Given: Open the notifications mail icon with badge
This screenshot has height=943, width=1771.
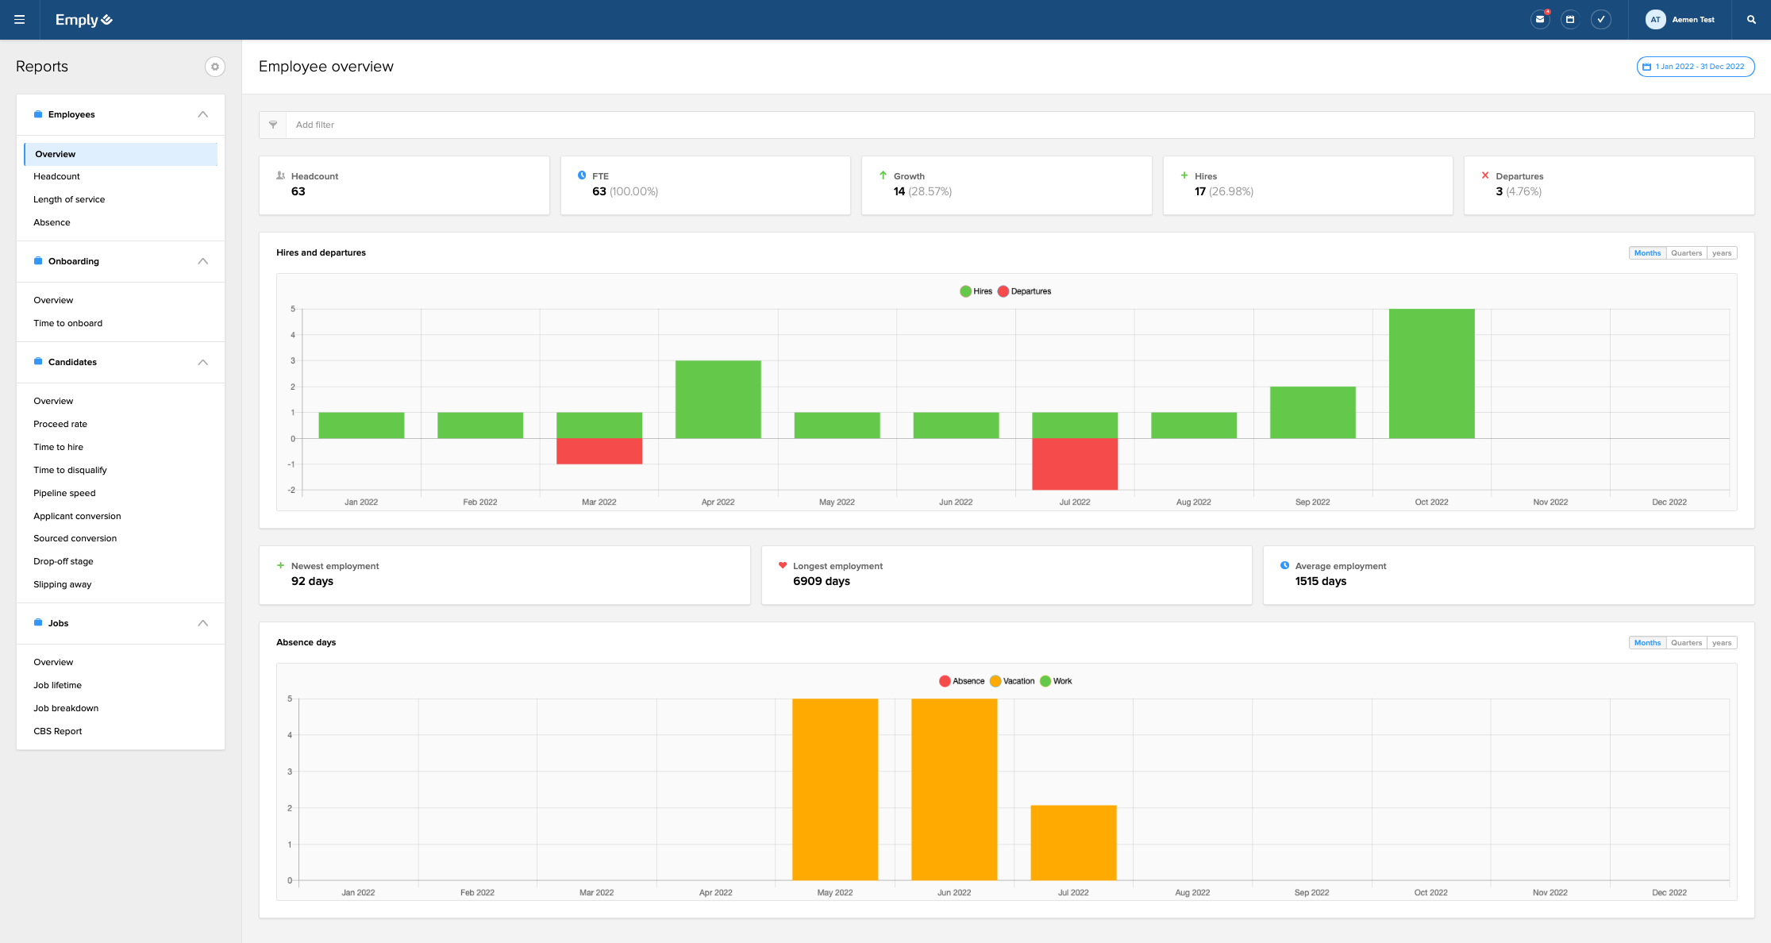Looking at the screenshot, I should [x=1540, y=17].
